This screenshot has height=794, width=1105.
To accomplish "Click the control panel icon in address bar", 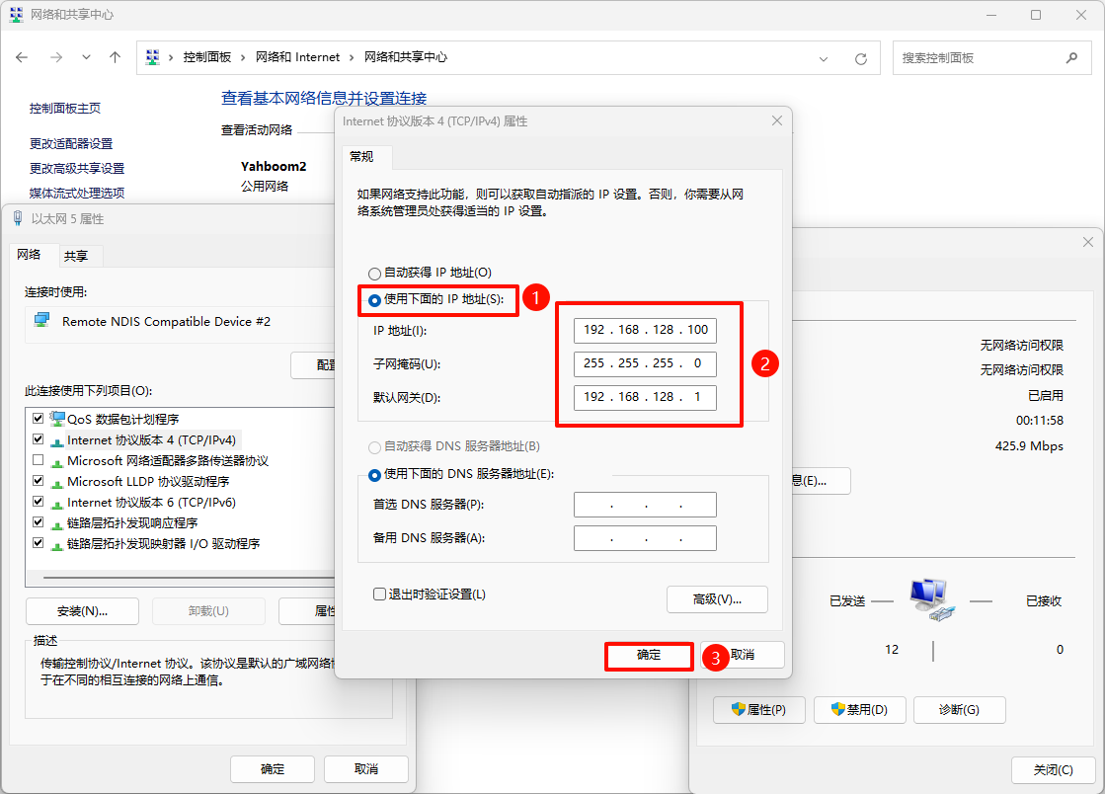I will tap(153, 58).
